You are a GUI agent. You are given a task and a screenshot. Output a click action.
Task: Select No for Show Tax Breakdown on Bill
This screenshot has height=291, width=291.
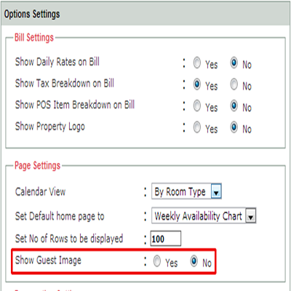coord(234,84)
